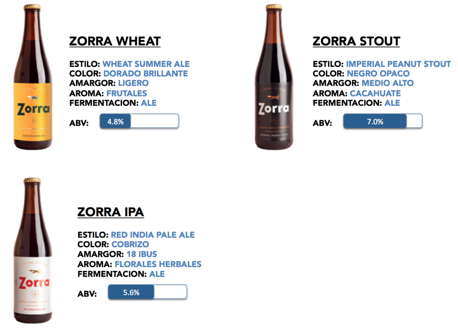Select the IMPERIAL PEANUT STOUT style text
Image resolution: width=458 pixels, height=334 pixels.
399,64
